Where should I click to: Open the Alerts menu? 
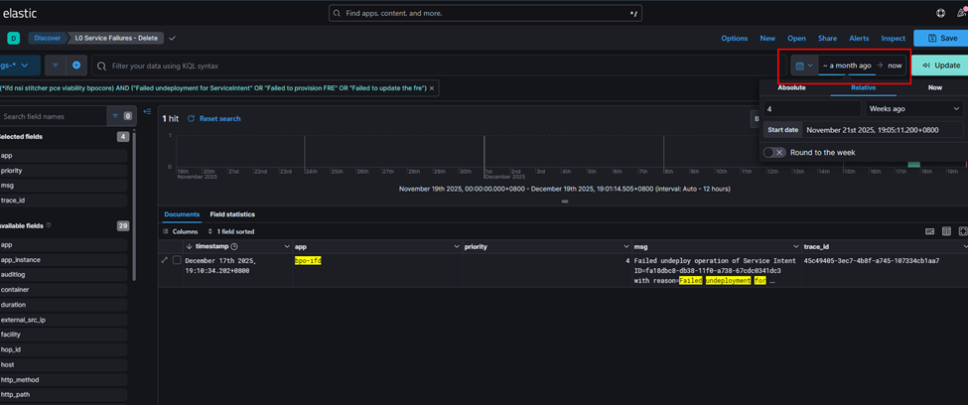click(x=859, y=39)
